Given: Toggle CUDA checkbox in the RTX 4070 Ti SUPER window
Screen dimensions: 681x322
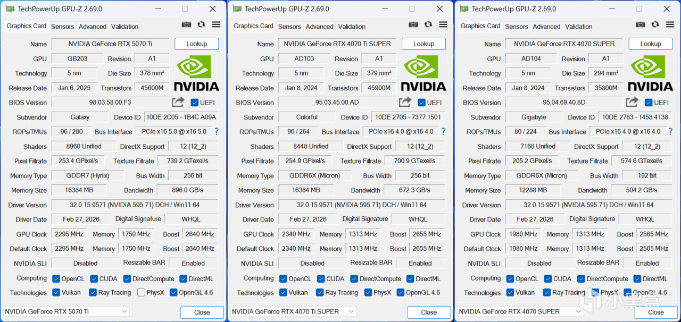Looking at the screenshot, I should click(321, 278).
